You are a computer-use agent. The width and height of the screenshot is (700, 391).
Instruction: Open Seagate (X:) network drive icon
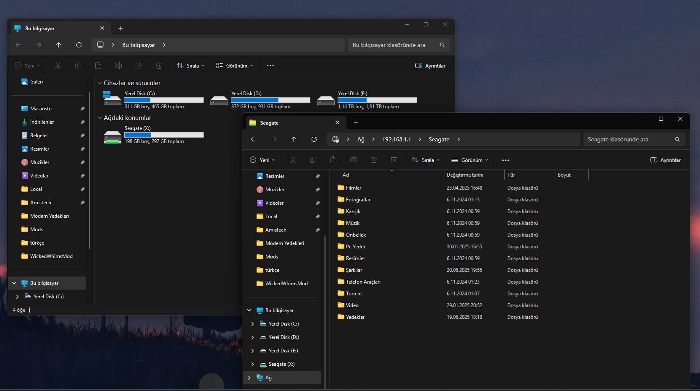click(113, 137)
